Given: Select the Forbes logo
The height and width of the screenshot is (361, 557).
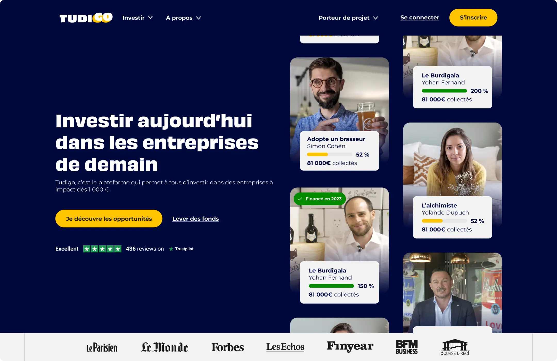Looking at the screenshot, I should (227, 347).
